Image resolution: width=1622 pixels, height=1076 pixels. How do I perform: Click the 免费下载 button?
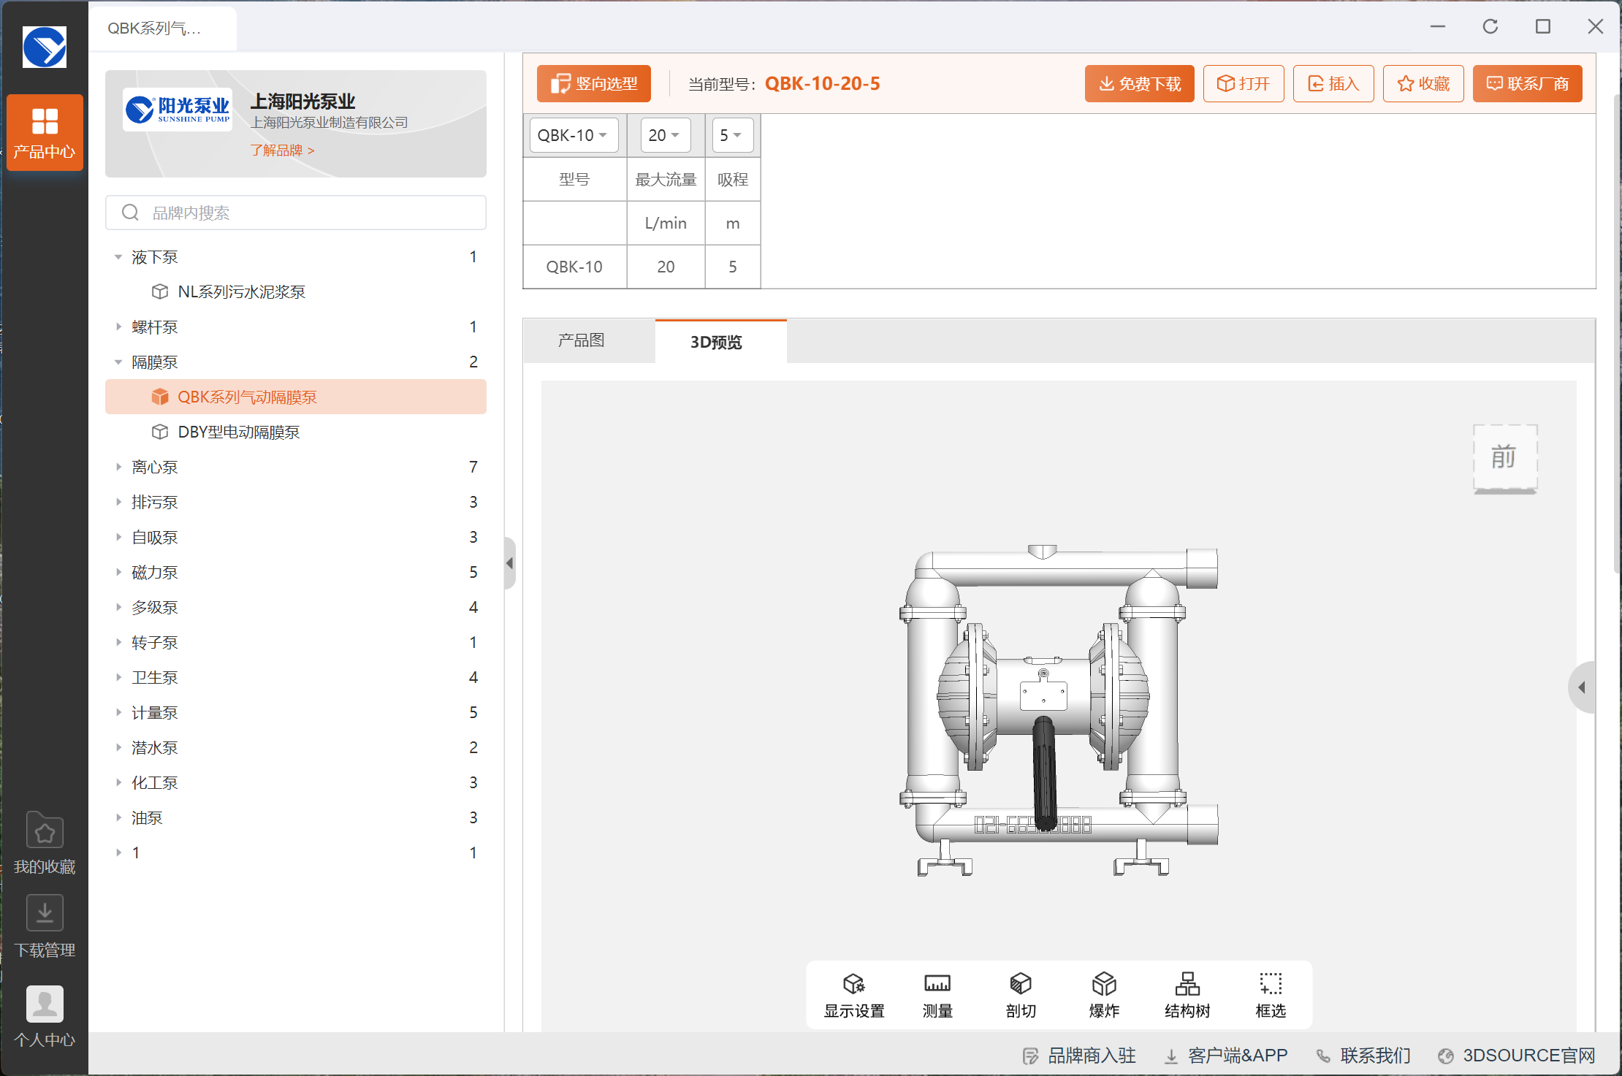[1139, 84]
